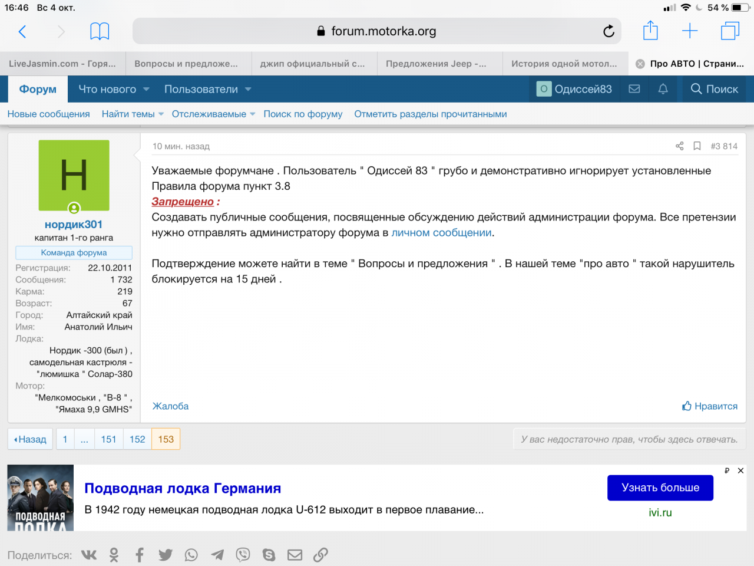Viewport: 754px width, 566px height.
Task: Expand the "Отслеживаемые" submenu
Action: pos(252,114)
